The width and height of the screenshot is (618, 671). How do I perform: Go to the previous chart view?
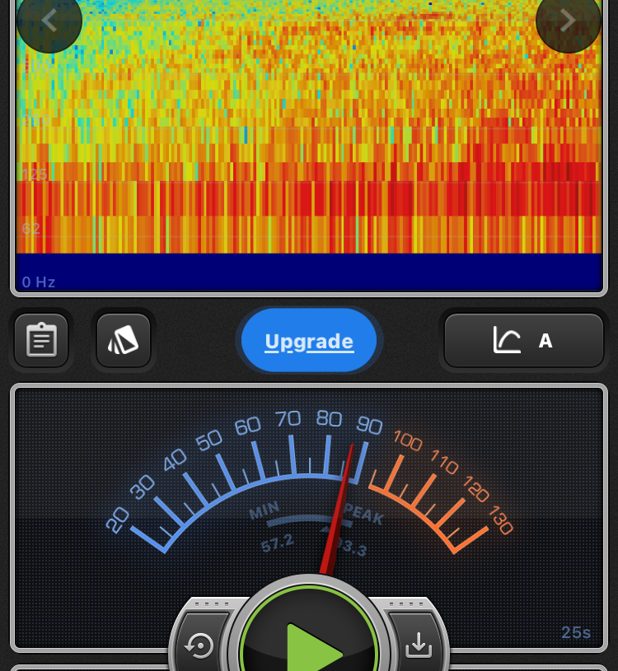(49, 21)
